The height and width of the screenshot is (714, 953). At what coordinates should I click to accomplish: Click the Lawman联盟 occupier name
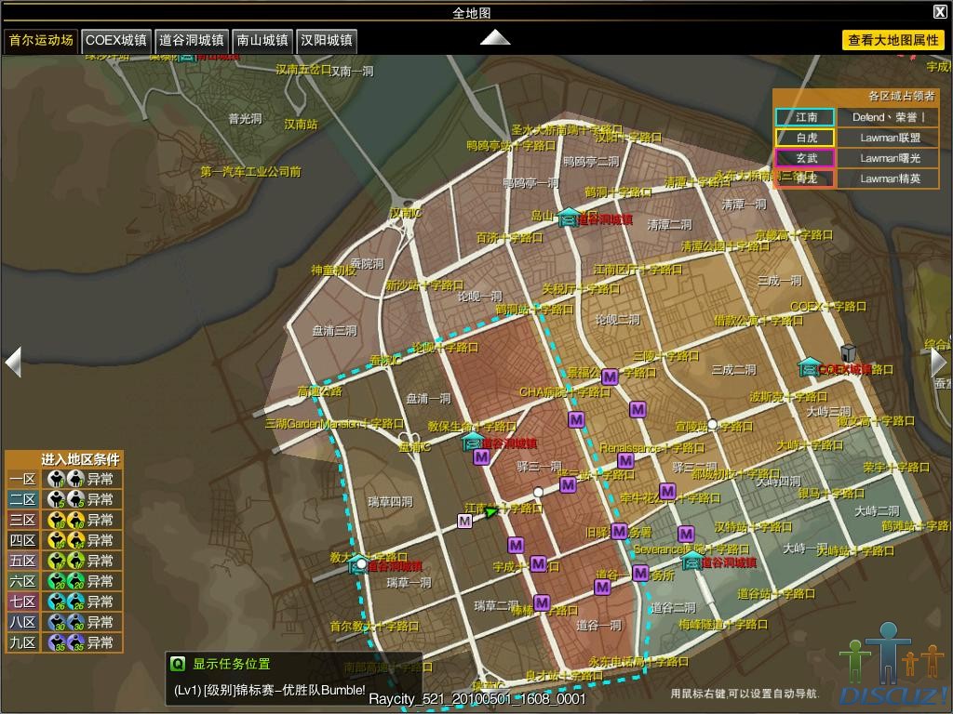pyautogui.click(x=889, y=138)
